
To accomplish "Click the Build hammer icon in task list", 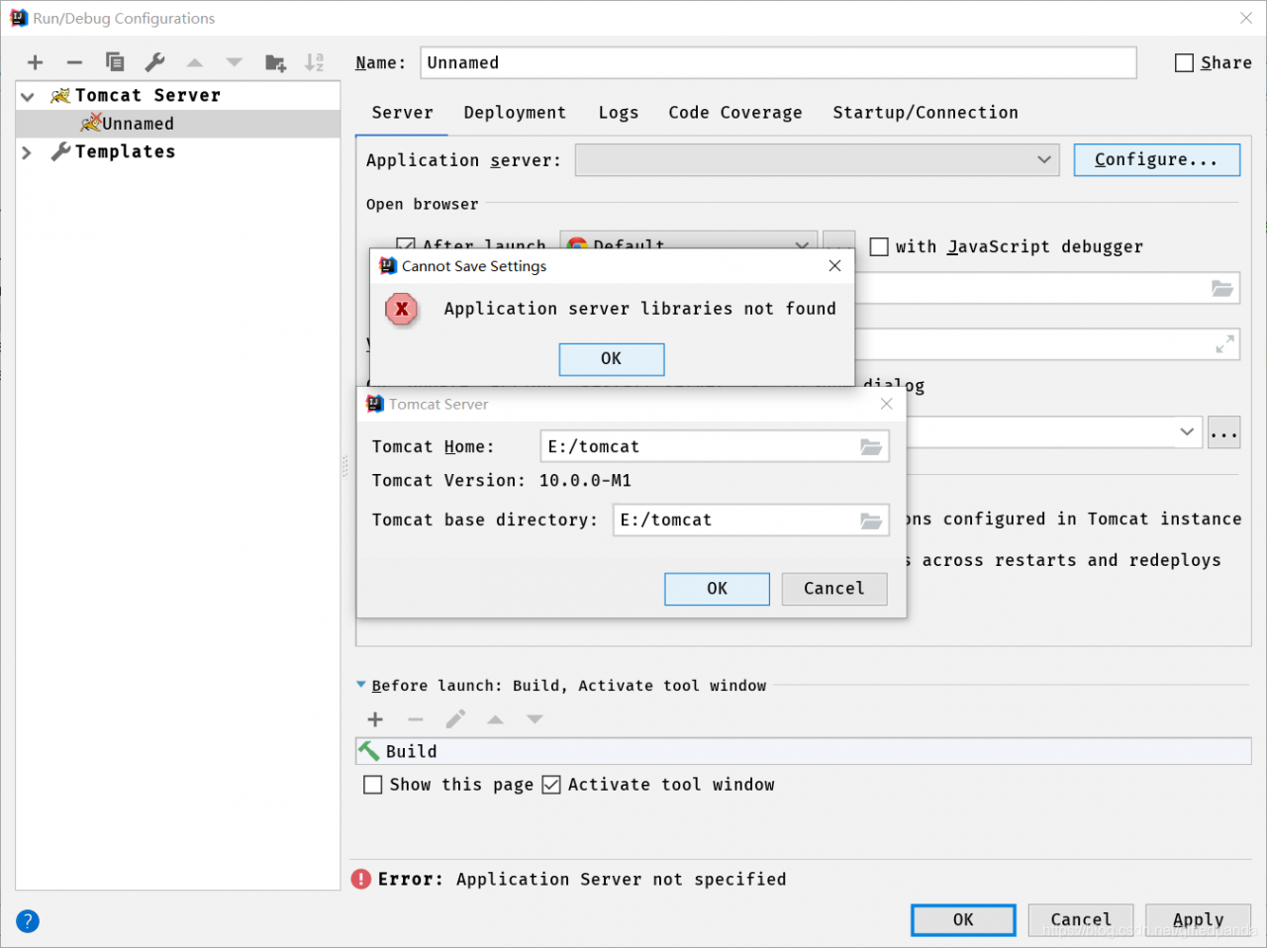I will pos(369,751).
